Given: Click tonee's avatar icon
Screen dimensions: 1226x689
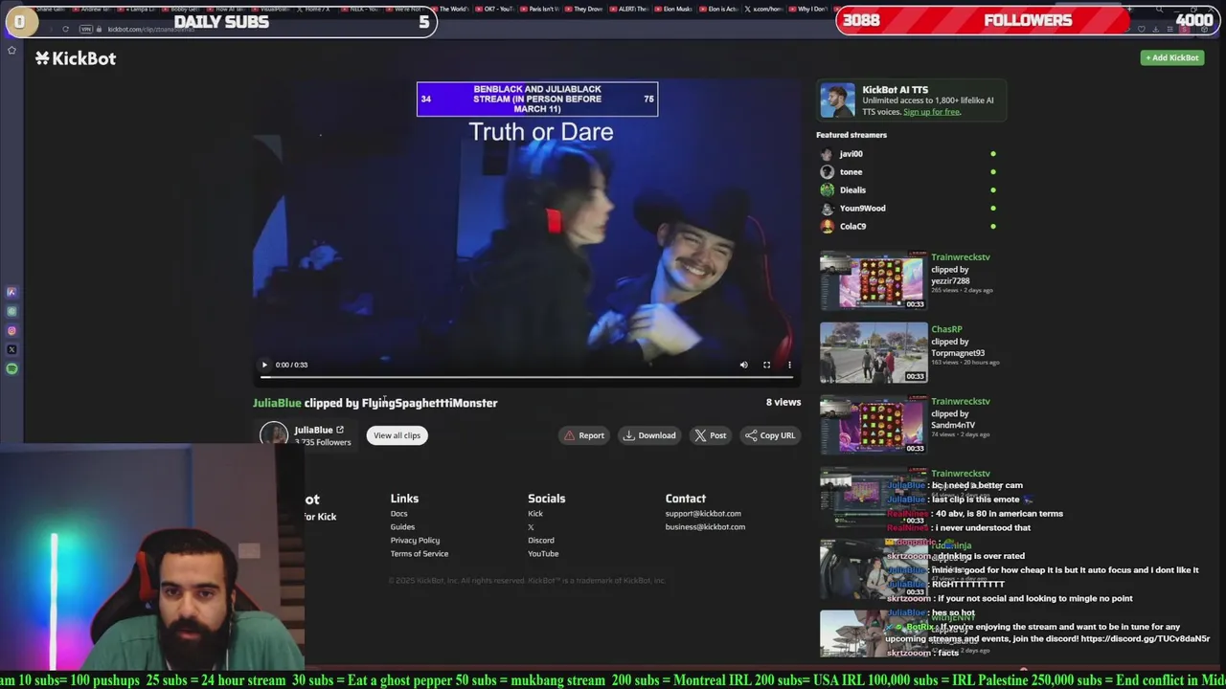Looking at the screenshot, I should [828, 172].
